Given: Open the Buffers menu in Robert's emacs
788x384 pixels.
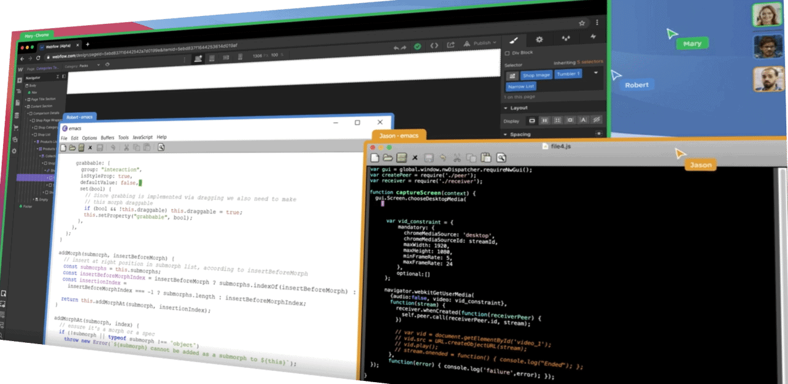Looking at the screenshot, I should (x=106, y=137).
